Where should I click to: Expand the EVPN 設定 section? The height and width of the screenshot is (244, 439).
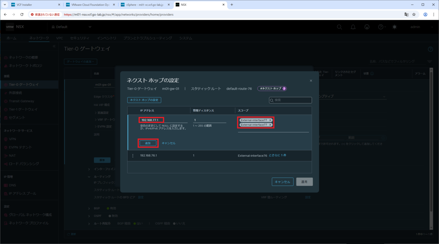[x=95, y=126]
